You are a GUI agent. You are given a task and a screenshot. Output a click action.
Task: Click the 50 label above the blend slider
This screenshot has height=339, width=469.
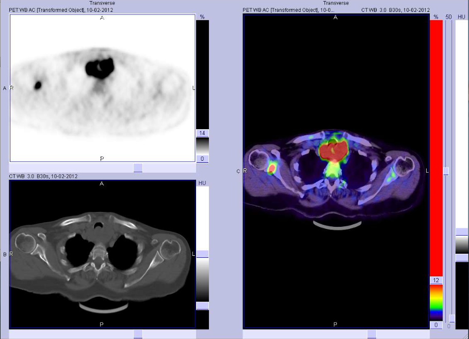448,17
